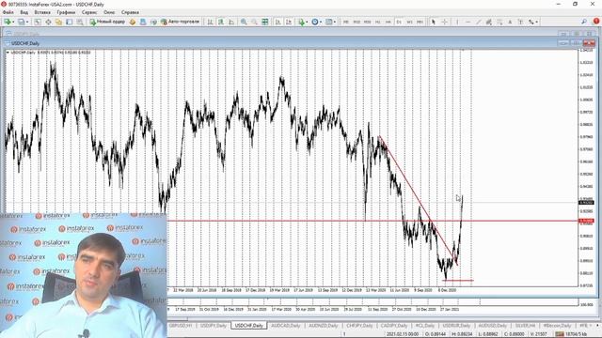Open the periods clock icon
602x338 pixels.
tap(315, 22)
